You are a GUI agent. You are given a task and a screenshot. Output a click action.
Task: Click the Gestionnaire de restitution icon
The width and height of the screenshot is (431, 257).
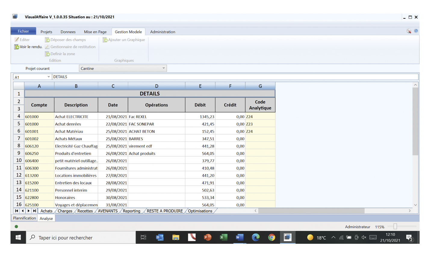coord(47,47)
